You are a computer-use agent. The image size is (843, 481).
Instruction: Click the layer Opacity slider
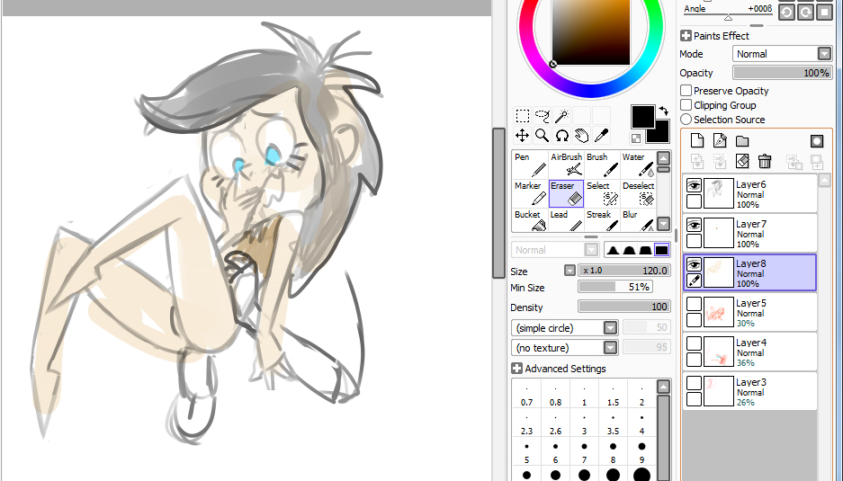click(782, 73)
